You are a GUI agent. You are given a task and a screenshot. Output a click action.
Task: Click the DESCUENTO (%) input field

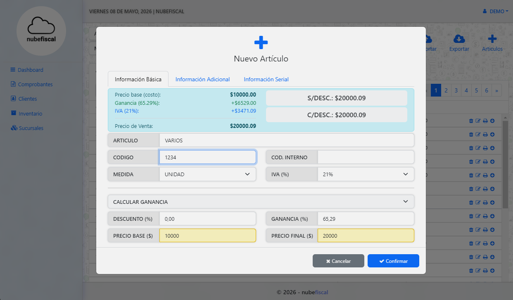[208, 219]
